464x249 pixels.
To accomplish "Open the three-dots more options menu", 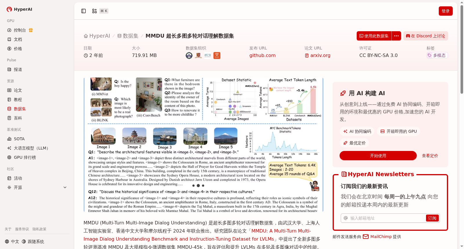I will click(x=396, y=36).
